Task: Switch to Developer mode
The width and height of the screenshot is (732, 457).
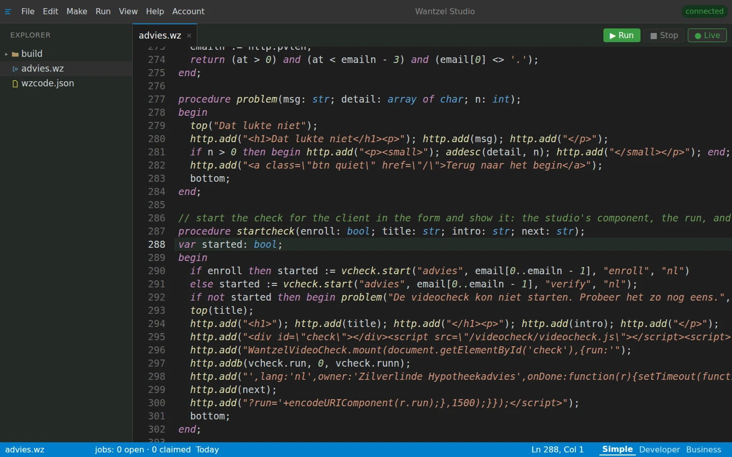Action: [659, 449]
